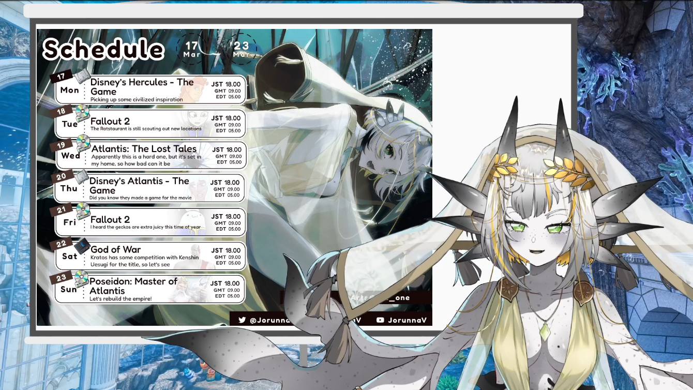Click the "19" date badge for Wednesday
The height and width of the screenshot is (390, 693).
[x=61, y=145]
